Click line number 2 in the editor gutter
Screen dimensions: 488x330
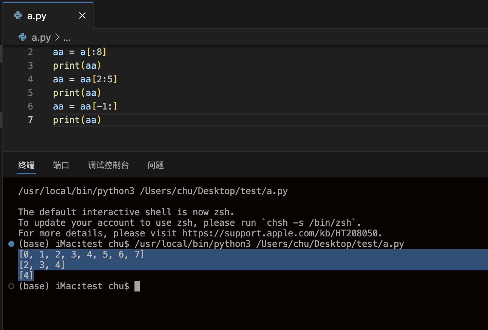pyautogui.click(x=30, y=52)
